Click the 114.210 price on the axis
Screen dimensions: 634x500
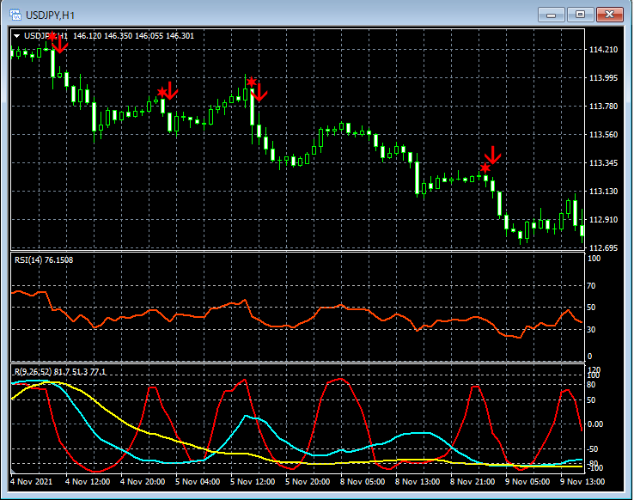pos(603,50)
